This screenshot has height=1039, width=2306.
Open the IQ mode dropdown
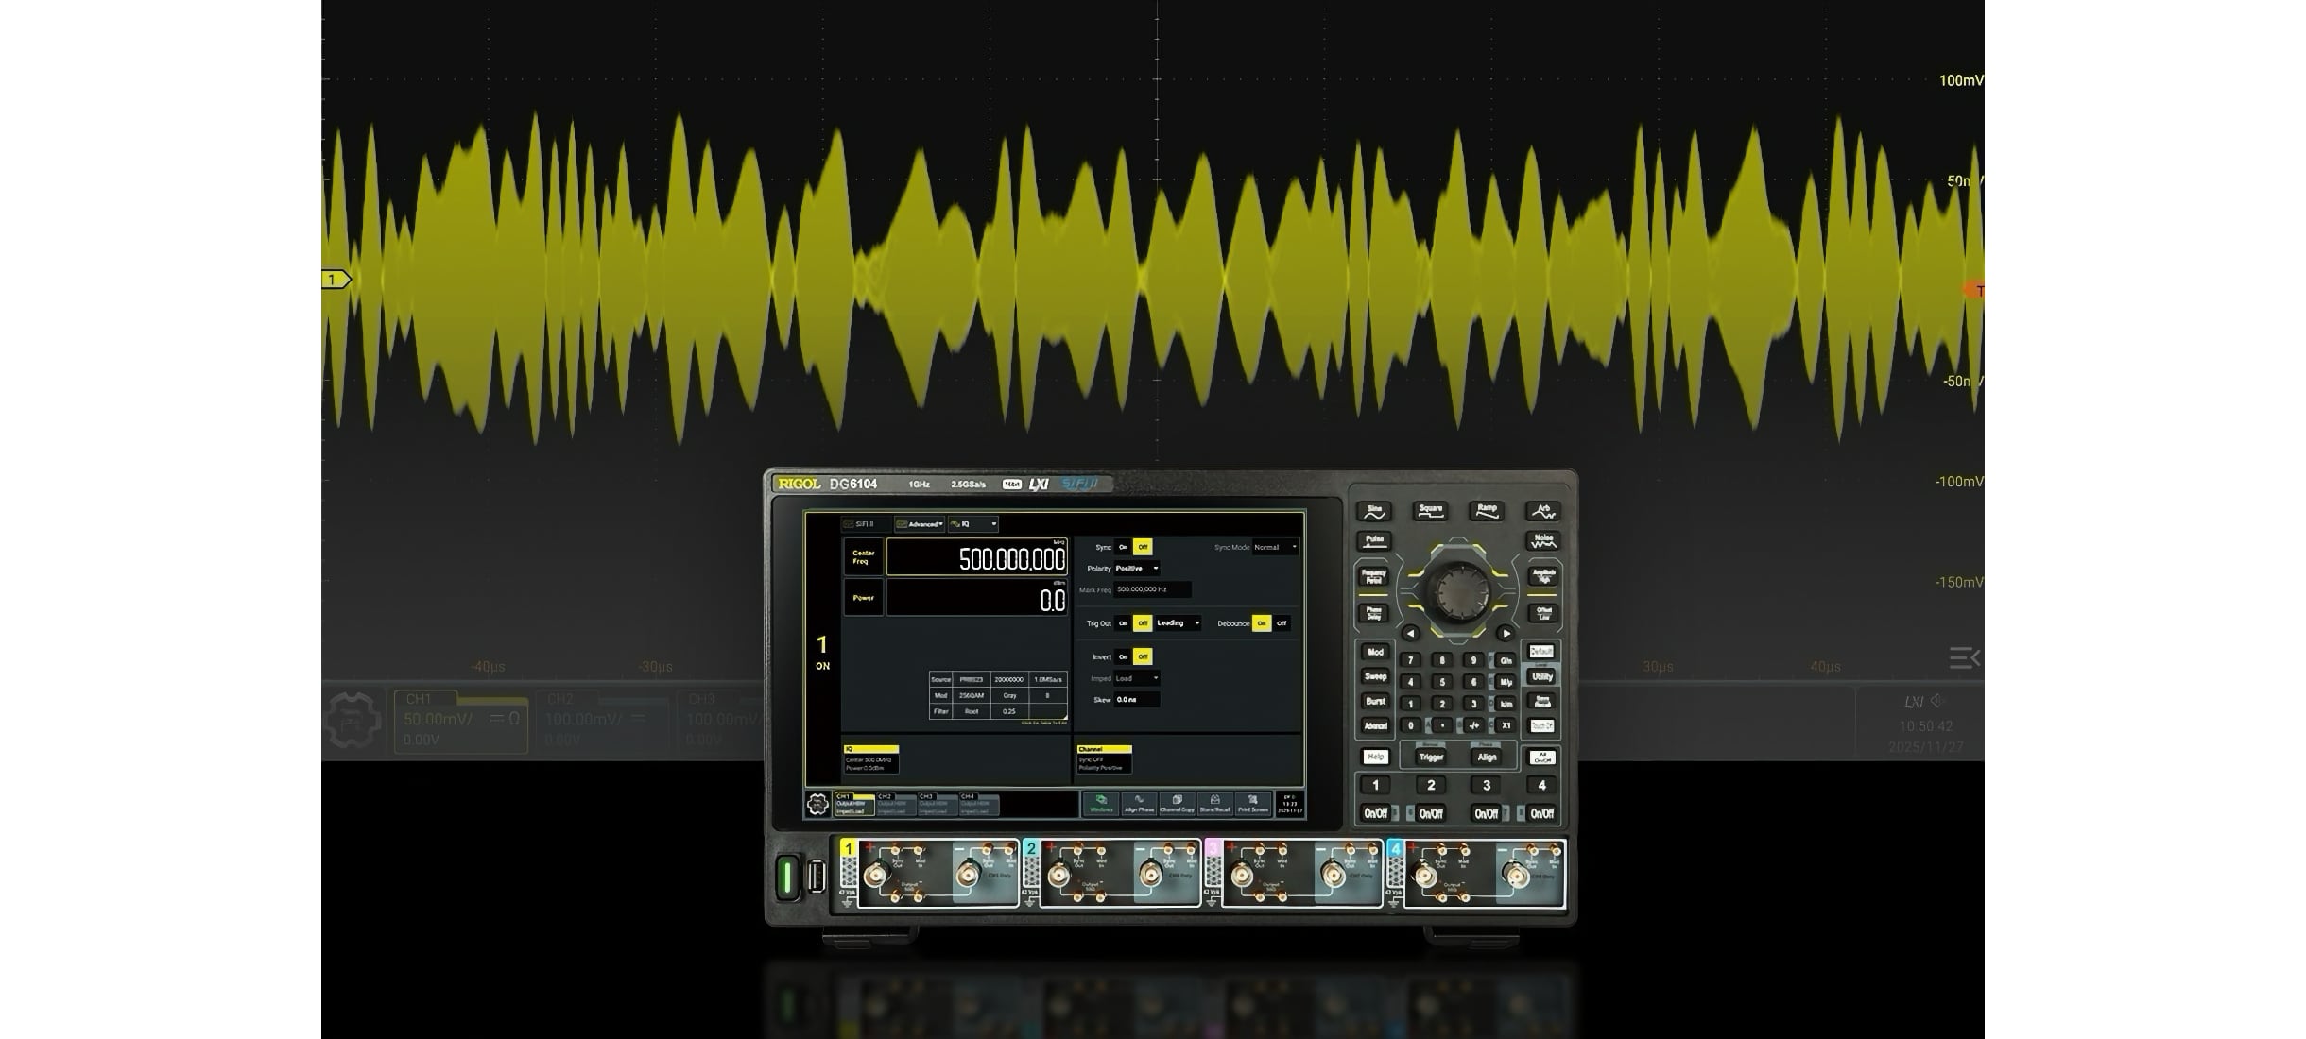(973, 524)
